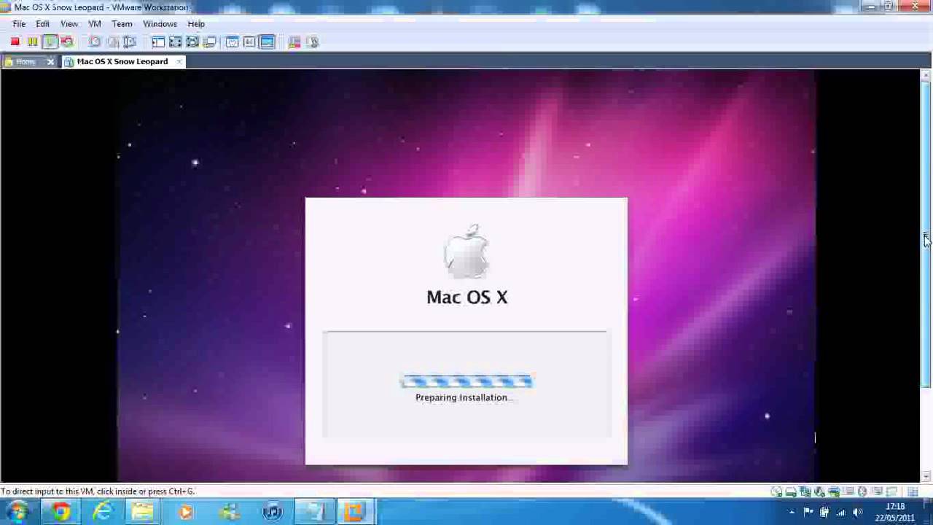Screen dimensions: 933x525
Task: Open the snapshot manager icon
Action: pos(130,42)
